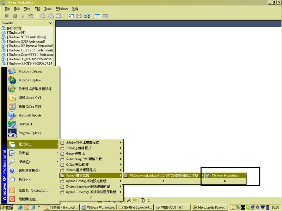Expand Networking-P2P-網路下載 program folder
Image resolution: width=282 pixels, height=211 pixels.
(x=91, y=159)
